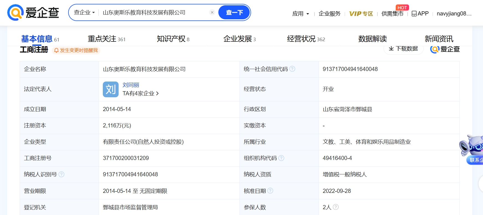Click help icon next to 组织机构代码
The height and width of the screenshot is (215, 483).
click(x=281, y=158)
